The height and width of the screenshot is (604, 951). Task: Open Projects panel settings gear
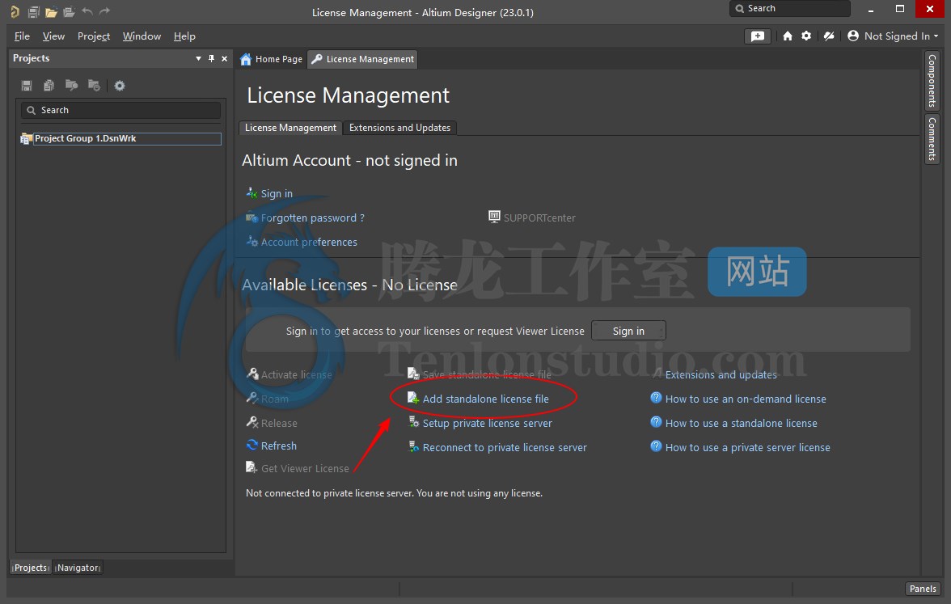[x=120, y=86]
